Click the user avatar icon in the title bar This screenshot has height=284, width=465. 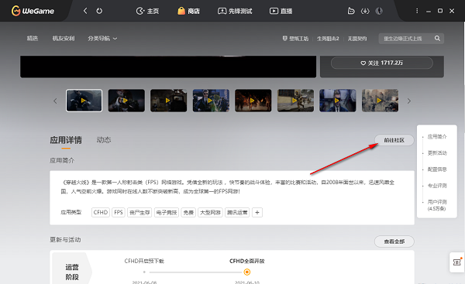click(x=379, y=11)
